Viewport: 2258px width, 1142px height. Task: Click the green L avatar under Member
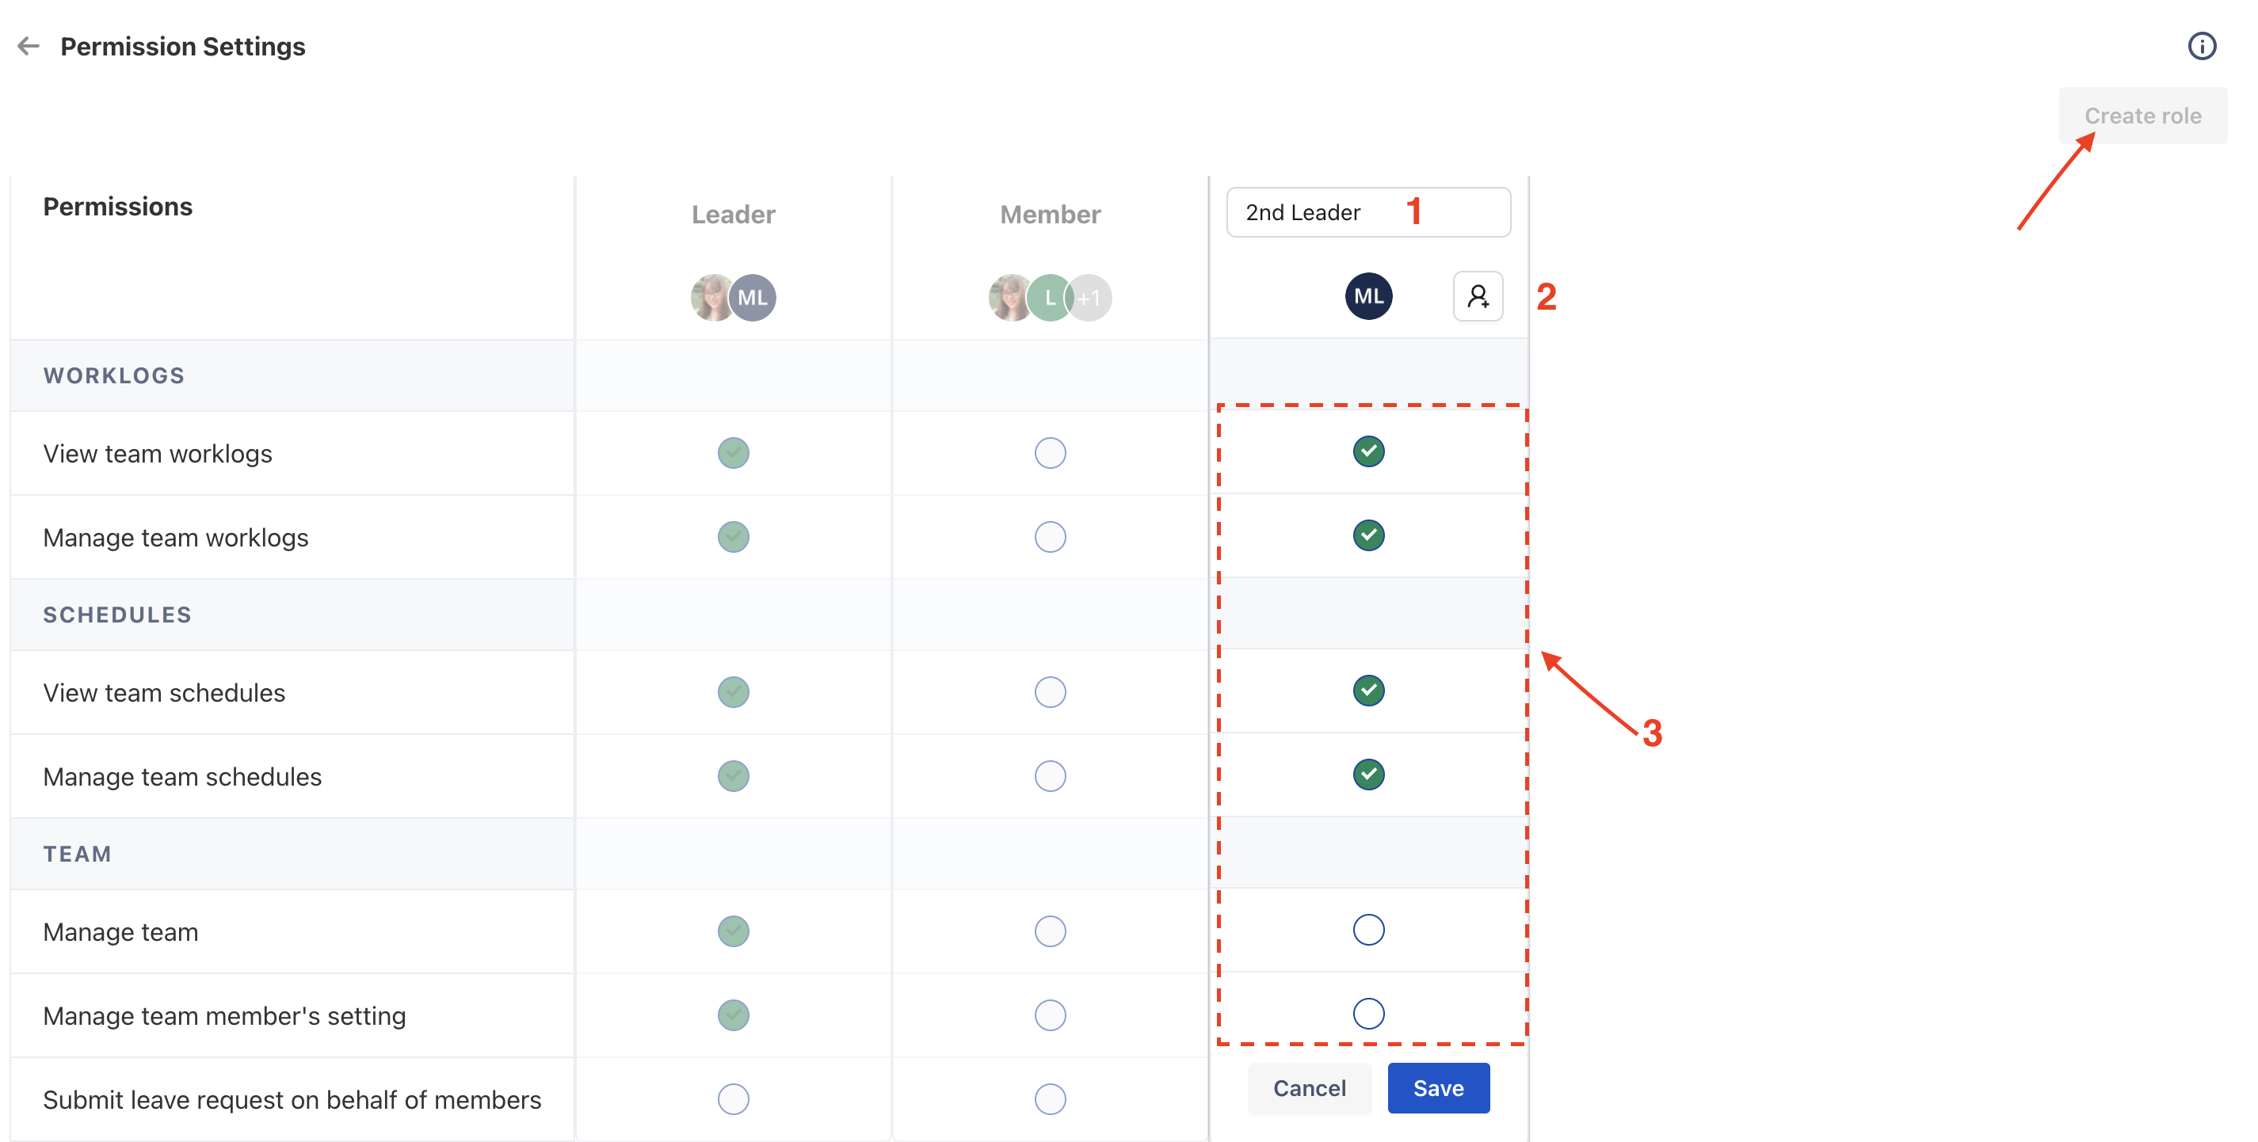click(x=1050, y=298)
